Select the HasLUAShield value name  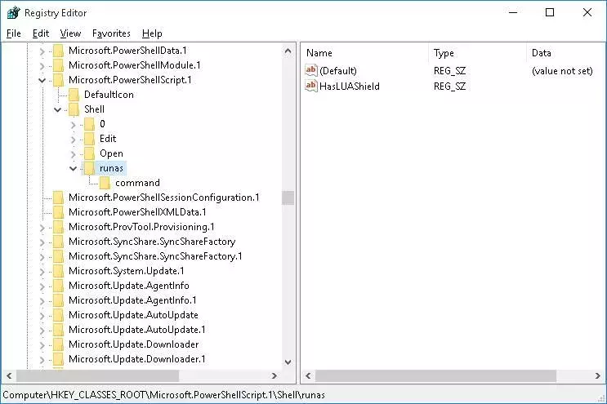click(x=350, y=87)
